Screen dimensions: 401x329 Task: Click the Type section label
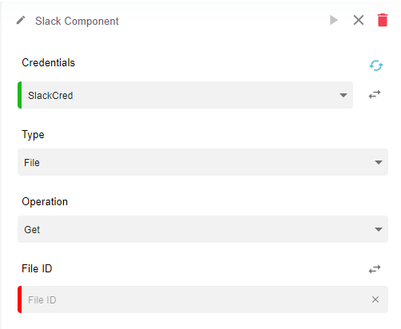(33, 135)
